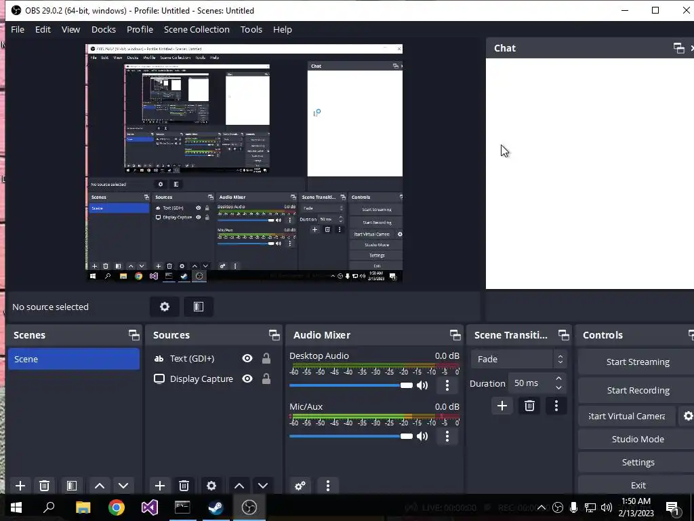Add a new scene with plus icon
This screenshot has width=694, height=521.
(20, 486)
